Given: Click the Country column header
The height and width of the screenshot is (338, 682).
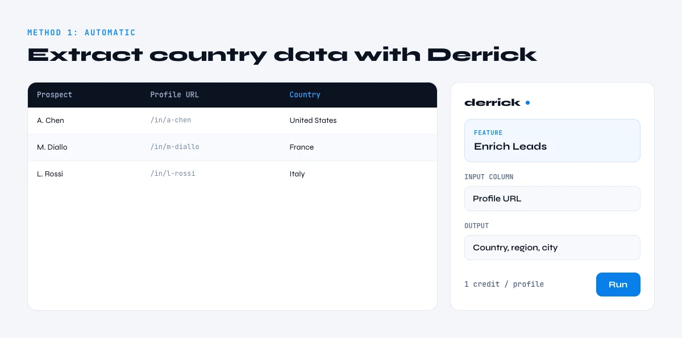Looking at the screenshot, I should point(305,95).
